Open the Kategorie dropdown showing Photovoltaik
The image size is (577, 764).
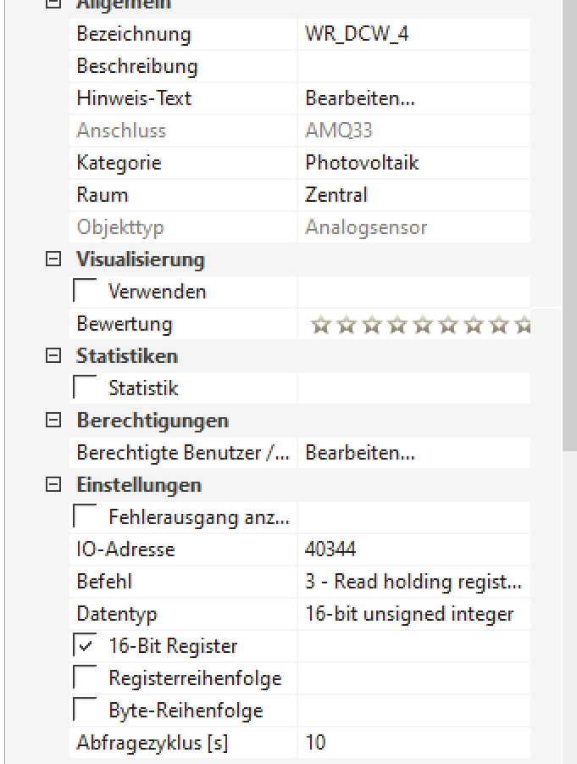[x=413, y=163]
